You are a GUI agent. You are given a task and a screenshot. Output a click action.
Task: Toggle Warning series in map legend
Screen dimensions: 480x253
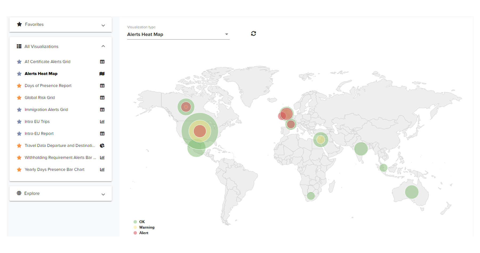(x=144, y=227)
